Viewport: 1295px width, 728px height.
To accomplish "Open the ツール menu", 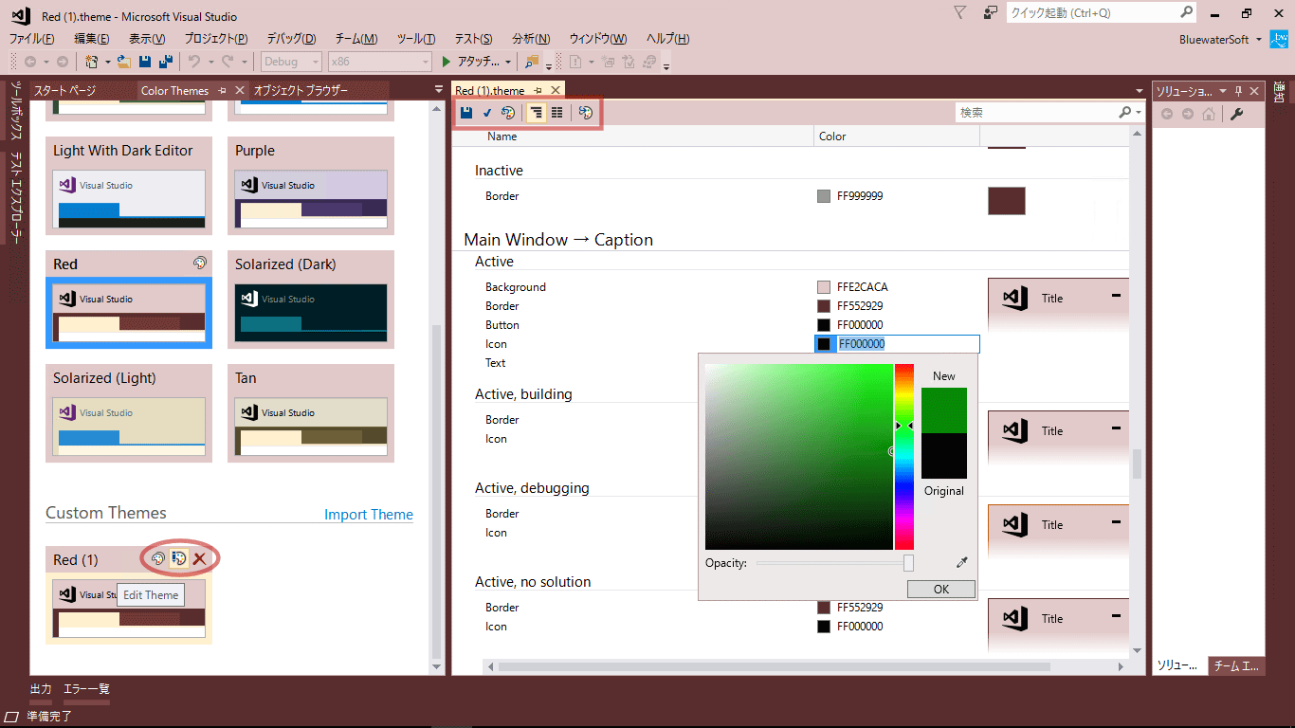I will pos(415,38).
